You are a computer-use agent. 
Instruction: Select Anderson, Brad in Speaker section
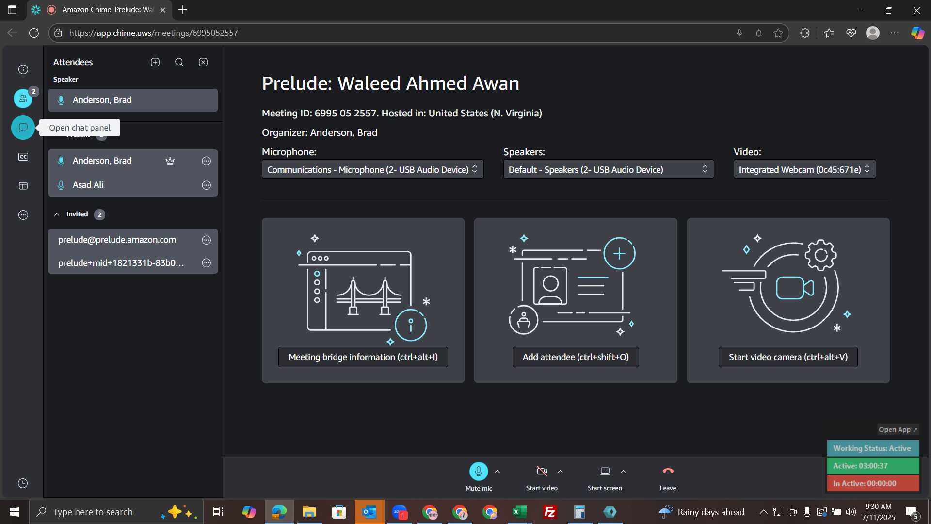point(133,100)
